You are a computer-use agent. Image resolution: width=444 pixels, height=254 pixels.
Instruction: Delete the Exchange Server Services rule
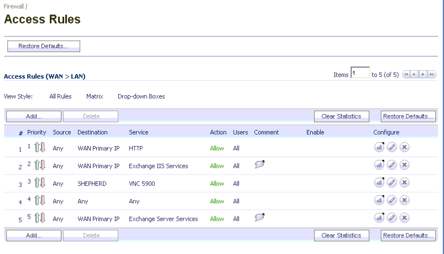pos(404,217)
